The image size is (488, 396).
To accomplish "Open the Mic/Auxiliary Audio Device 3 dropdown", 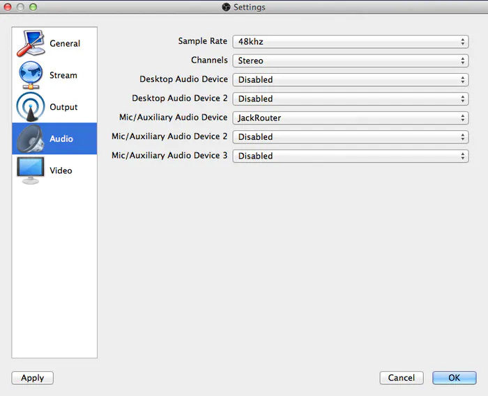I will [351, 156].
